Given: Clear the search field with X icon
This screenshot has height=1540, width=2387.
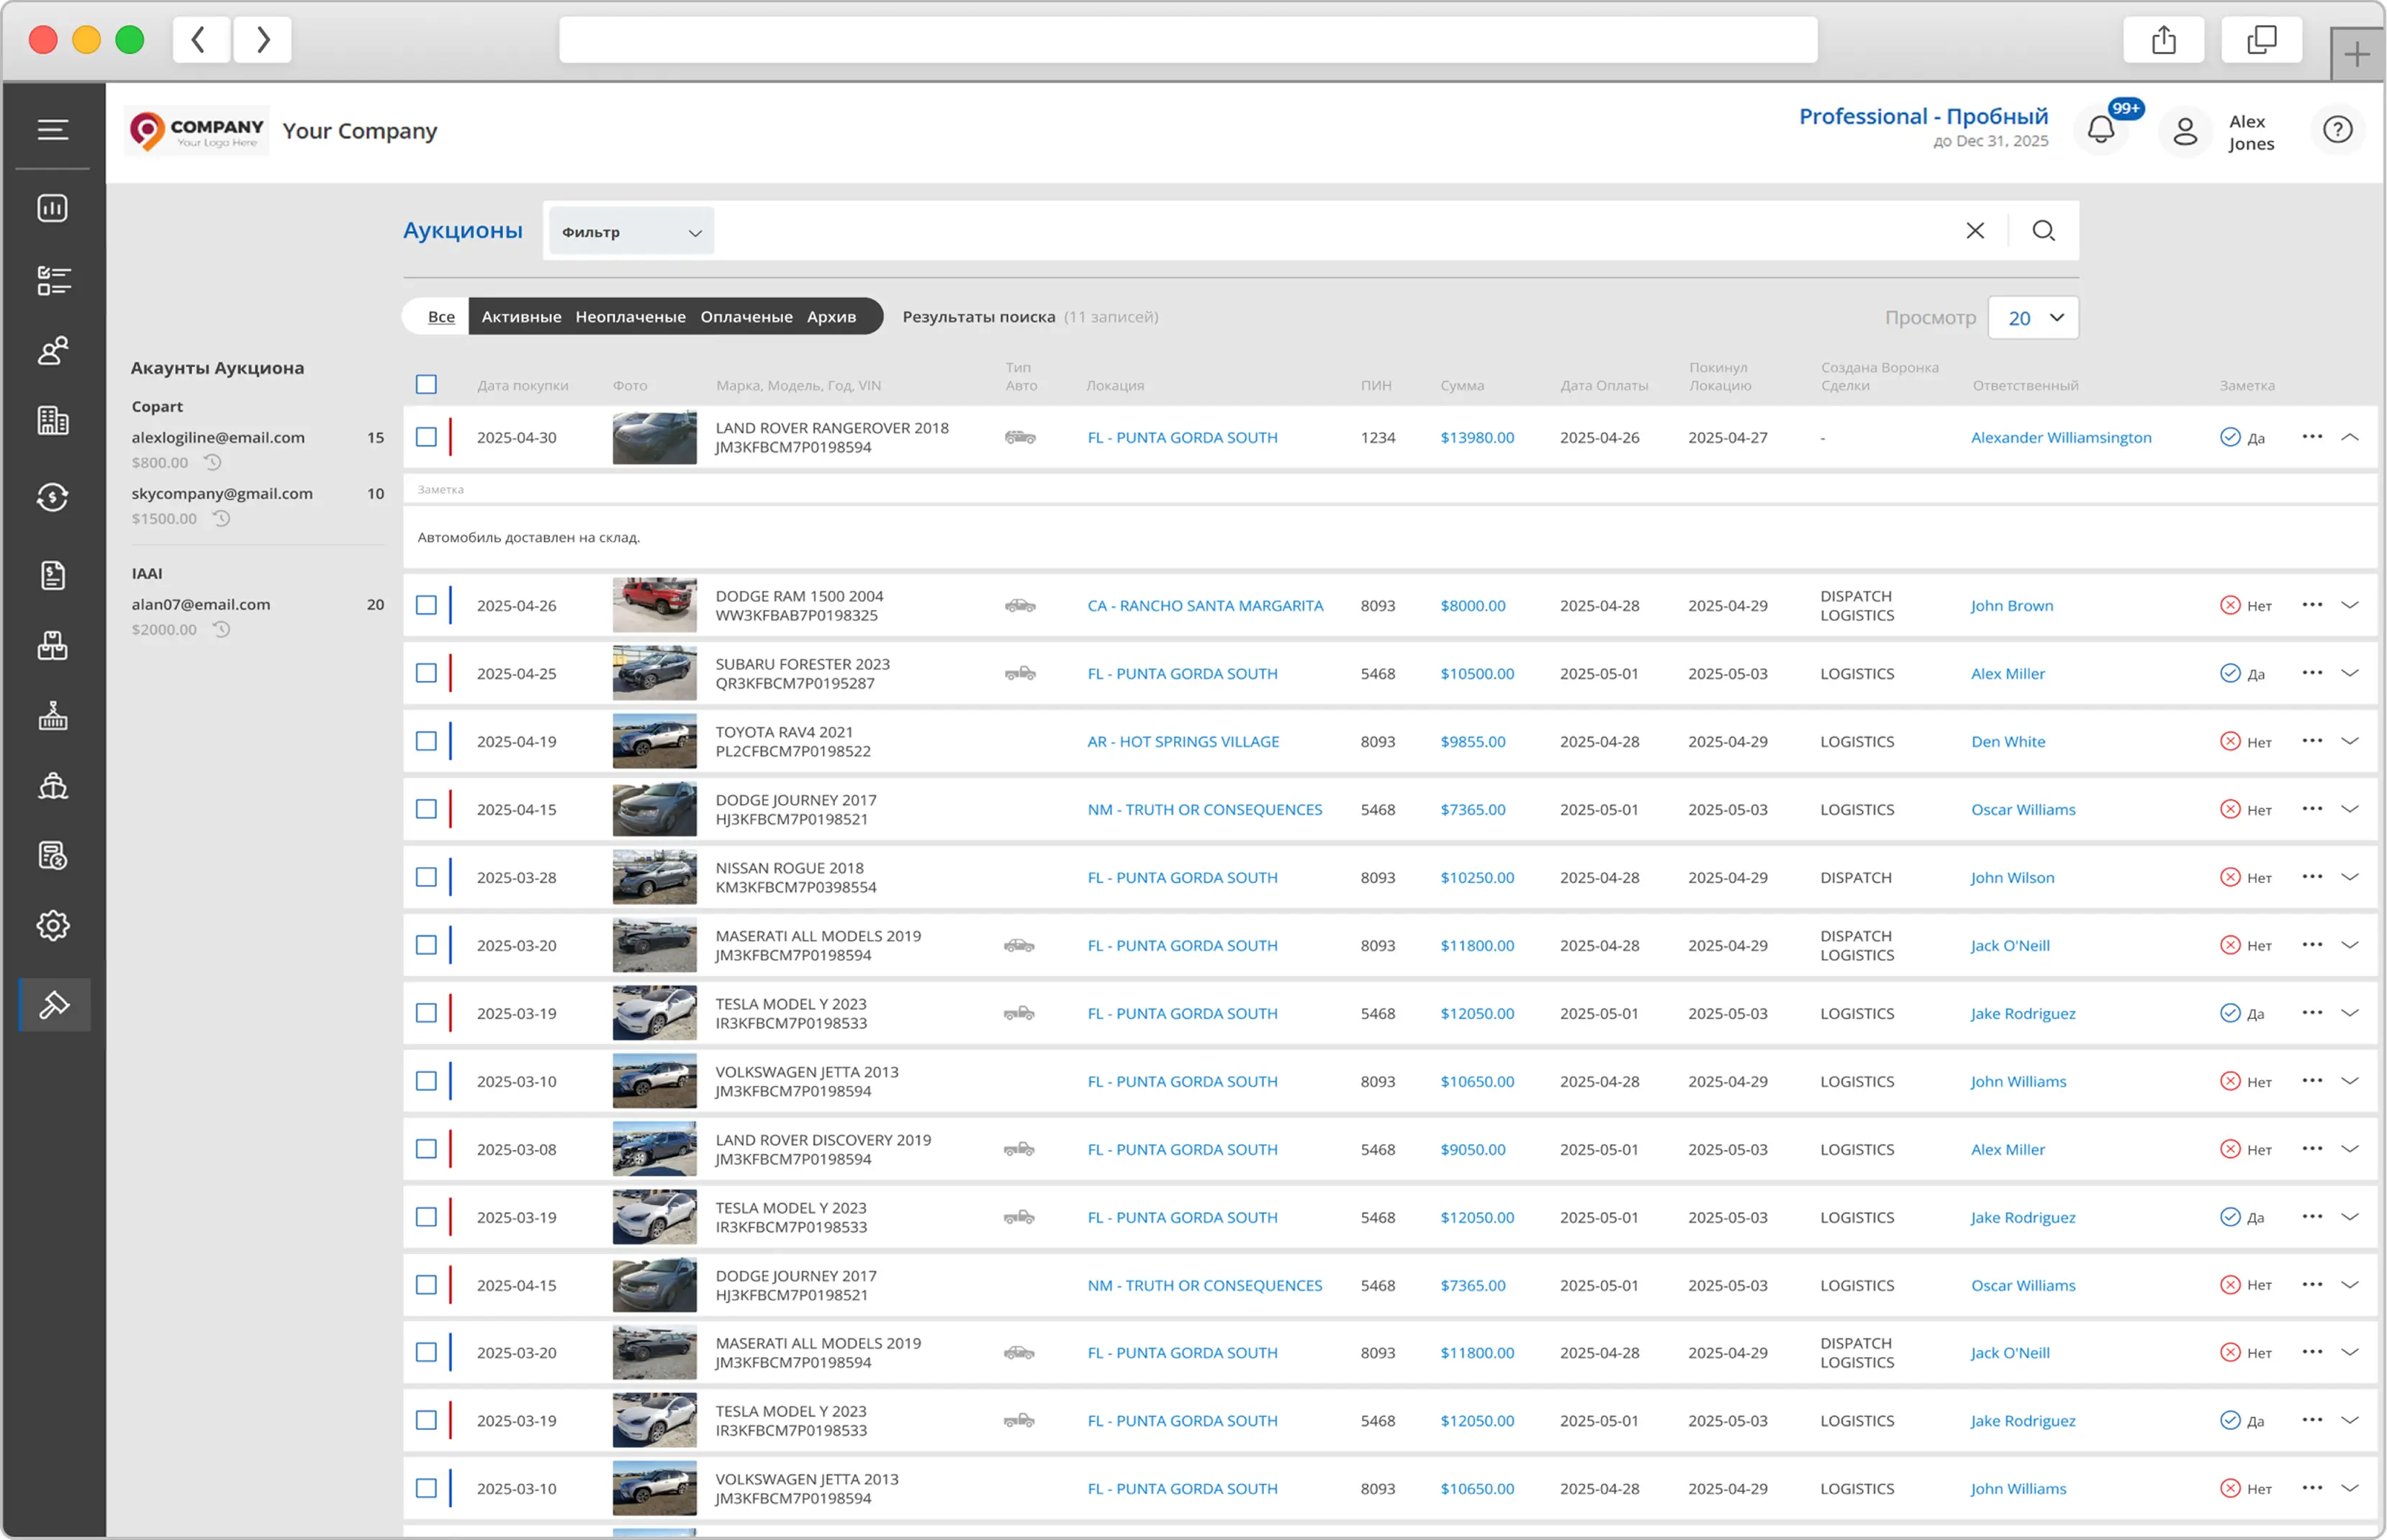Looking at the screenshot, I should tap(1975, 231).
